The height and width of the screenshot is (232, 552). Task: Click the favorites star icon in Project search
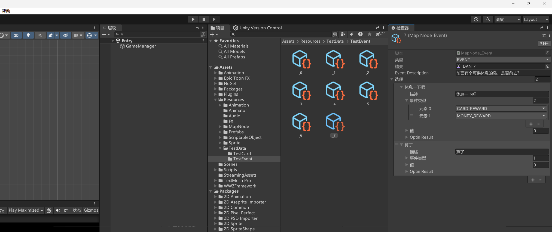pos(369,34)
